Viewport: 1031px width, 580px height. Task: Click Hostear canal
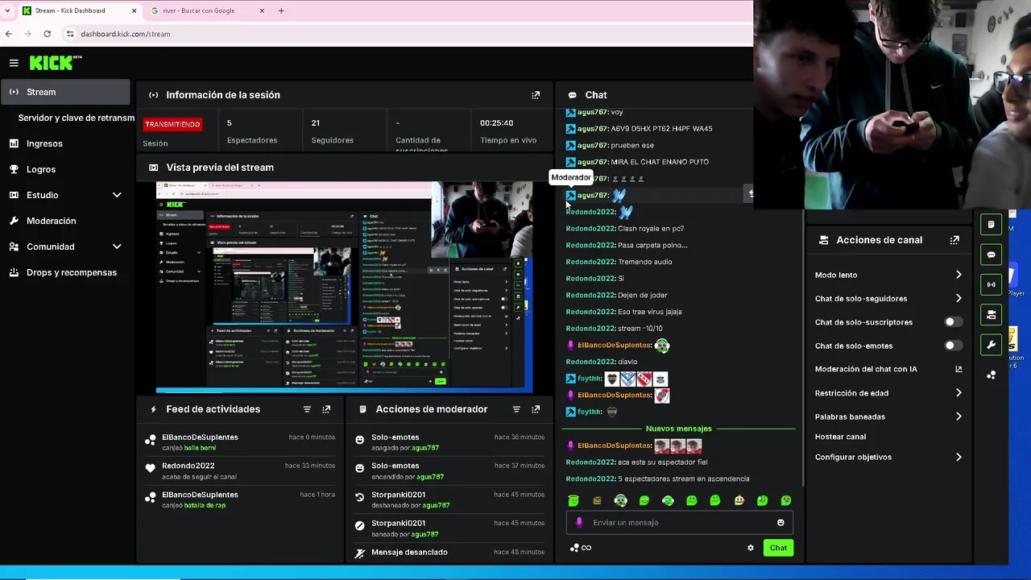point(840,437)
